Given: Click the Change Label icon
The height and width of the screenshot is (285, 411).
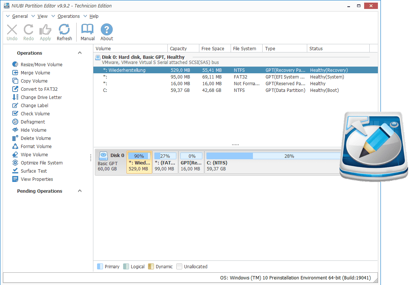Looking at the screenshot, I should point(15,105).
